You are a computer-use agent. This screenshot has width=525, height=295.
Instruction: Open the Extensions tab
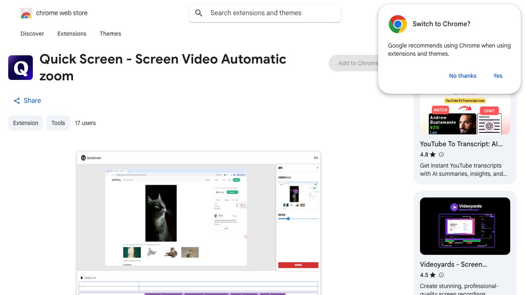pyautogui.click(x=72, y=34)
